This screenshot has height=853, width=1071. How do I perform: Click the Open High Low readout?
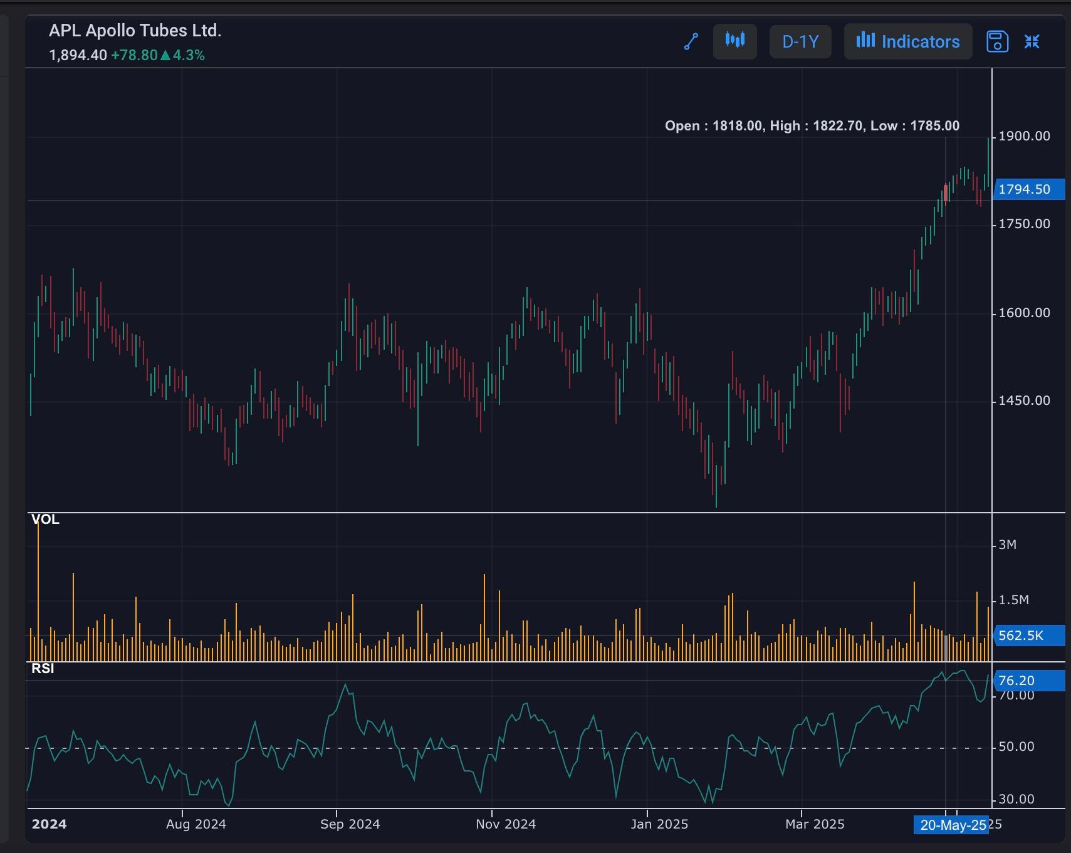(x=812, y=126)
